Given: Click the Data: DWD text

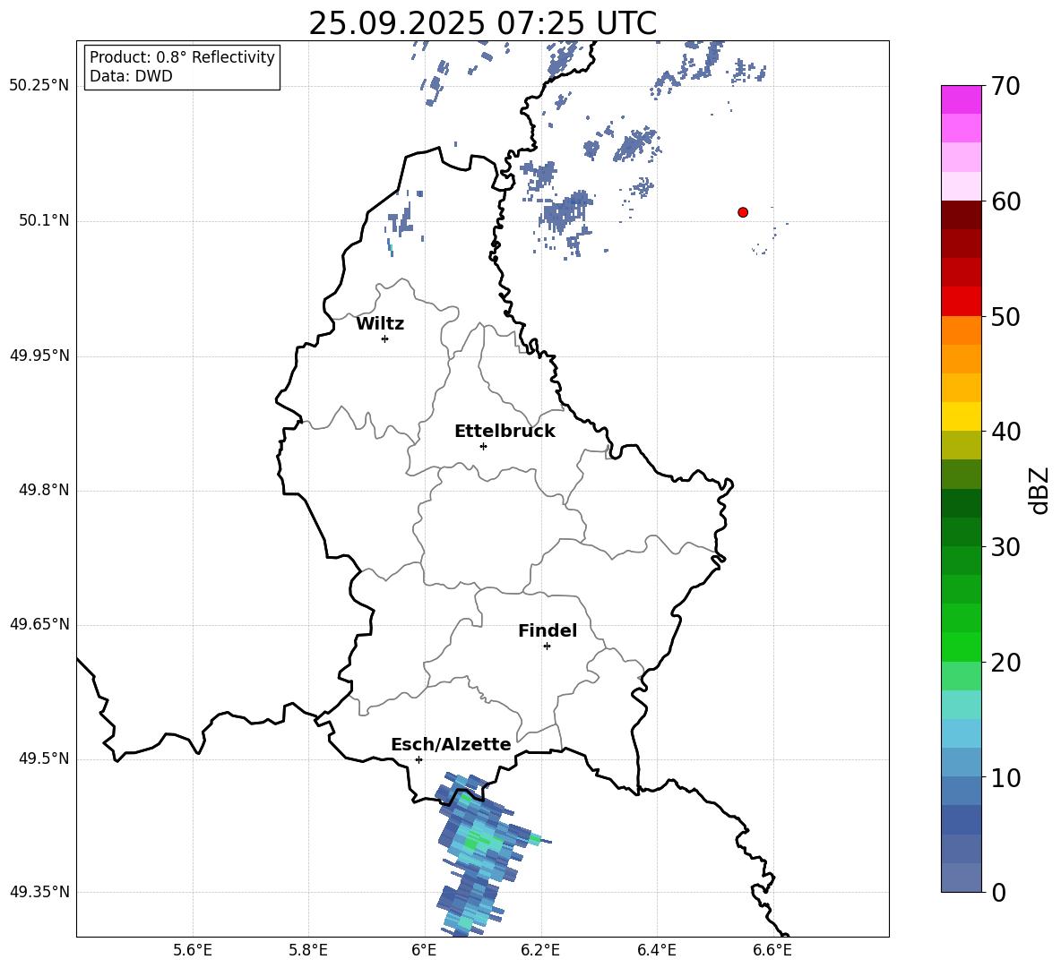Looking at the screenshot, I should coord(131,76).
